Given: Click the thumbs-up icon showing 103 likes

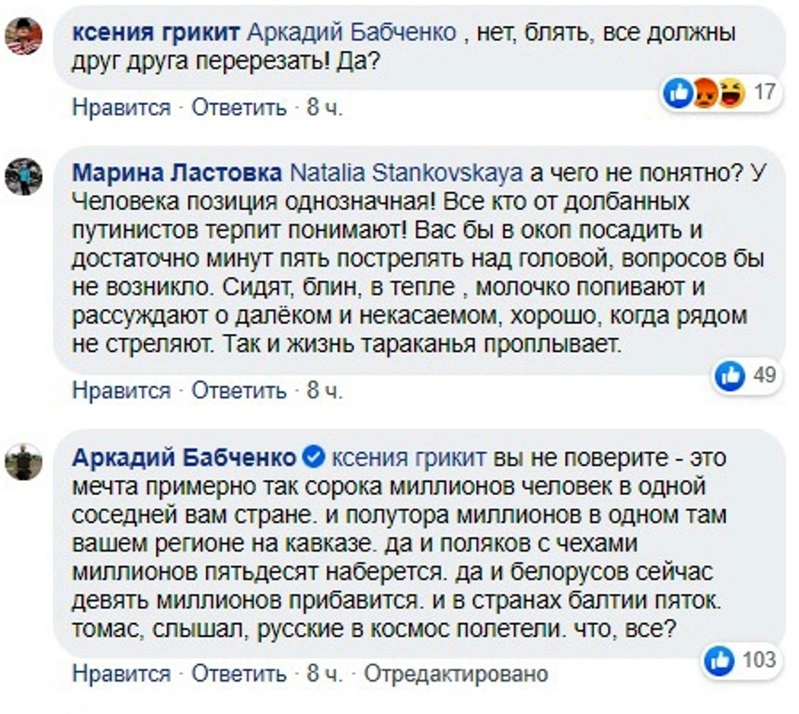Looking at the screenshot, I should coord(719,661).
